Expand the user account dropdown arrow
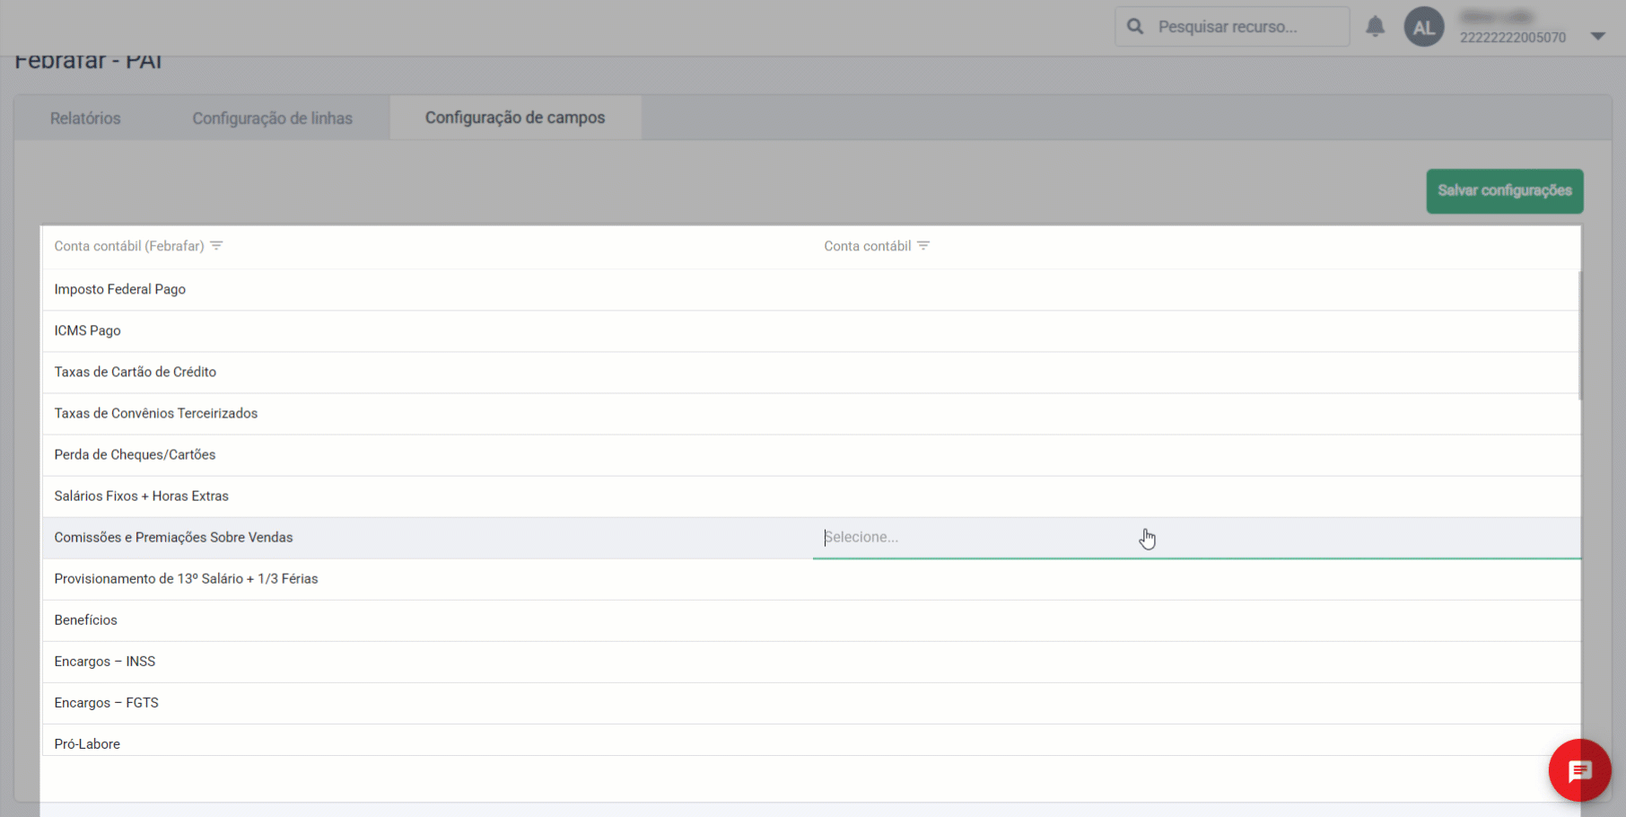This screenshot has height=817, width=1626. pos(1597,36)
